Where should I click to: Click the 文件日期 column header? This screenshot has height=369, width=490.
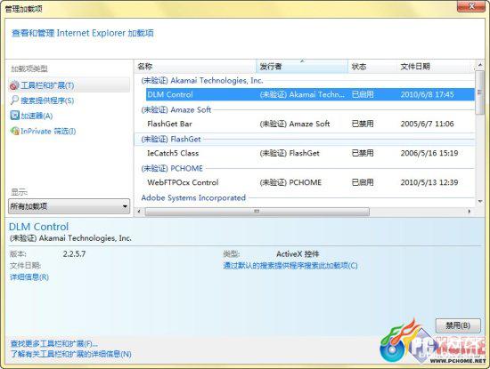tap(436, 66)
